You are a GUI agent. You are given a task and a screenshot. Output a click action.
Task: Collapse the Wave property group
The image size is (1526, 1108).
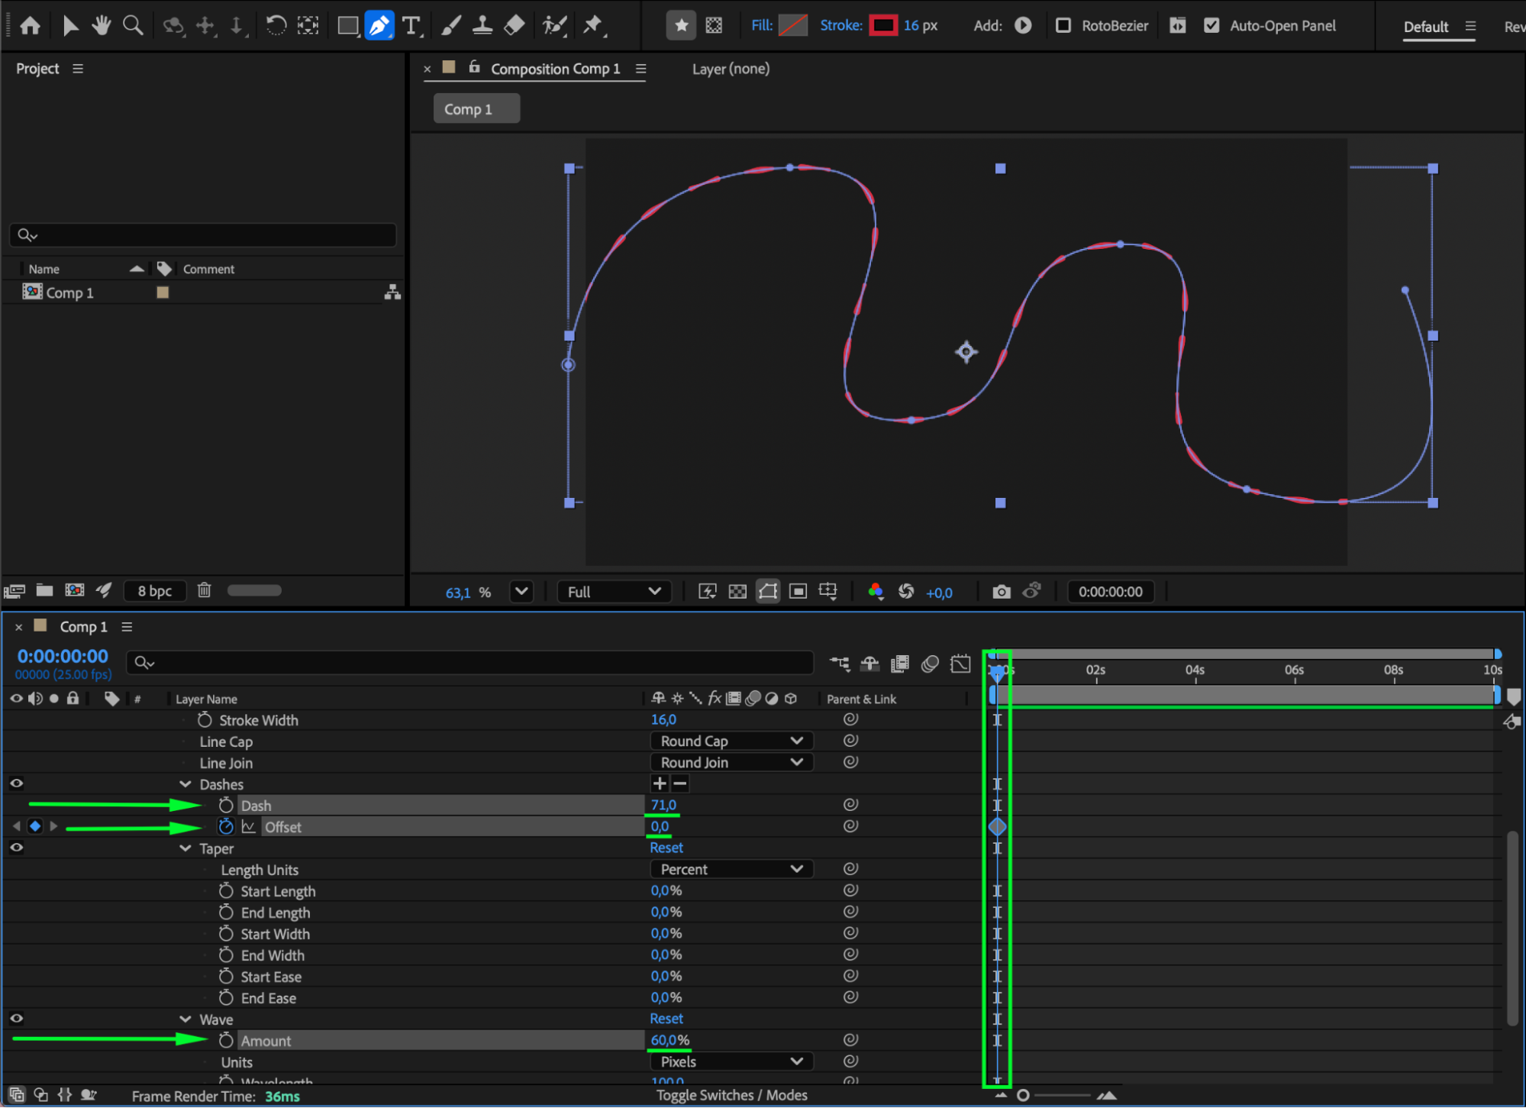(x=186, y=1019)
